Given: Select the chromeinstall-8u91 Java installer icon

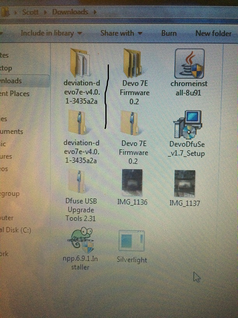Looking at the screenshot, I should (189, 64).
